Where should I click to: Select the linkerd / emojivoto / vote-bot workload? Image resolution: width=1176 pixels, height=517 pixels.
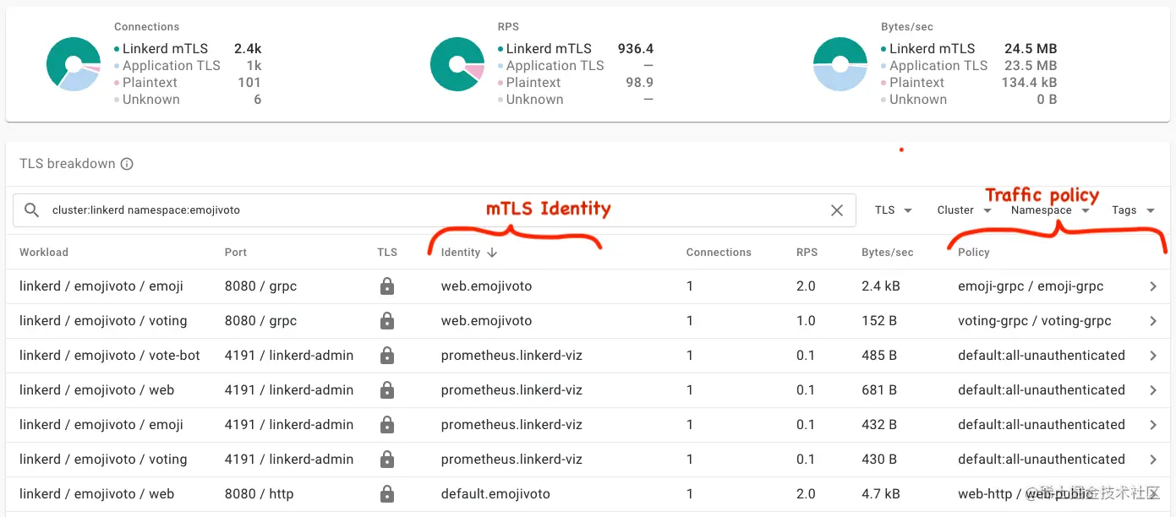pos(110,356)
